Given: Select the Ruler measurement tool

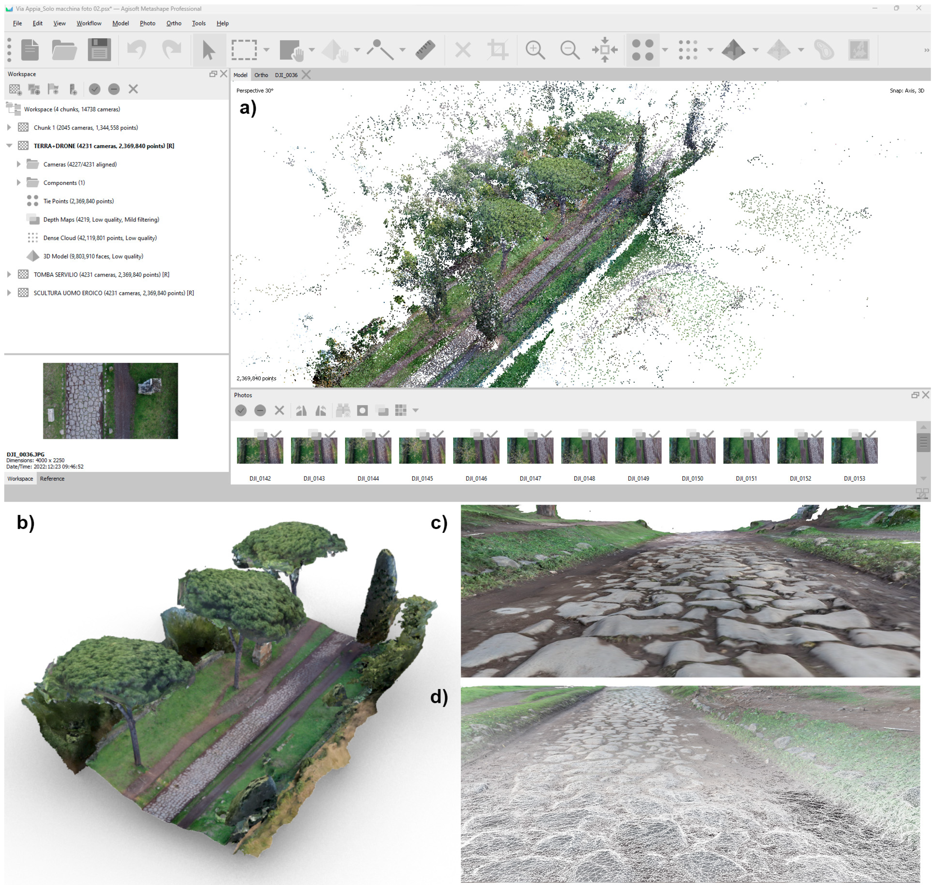Looking at the screenshot, I should tap(425, 49).
